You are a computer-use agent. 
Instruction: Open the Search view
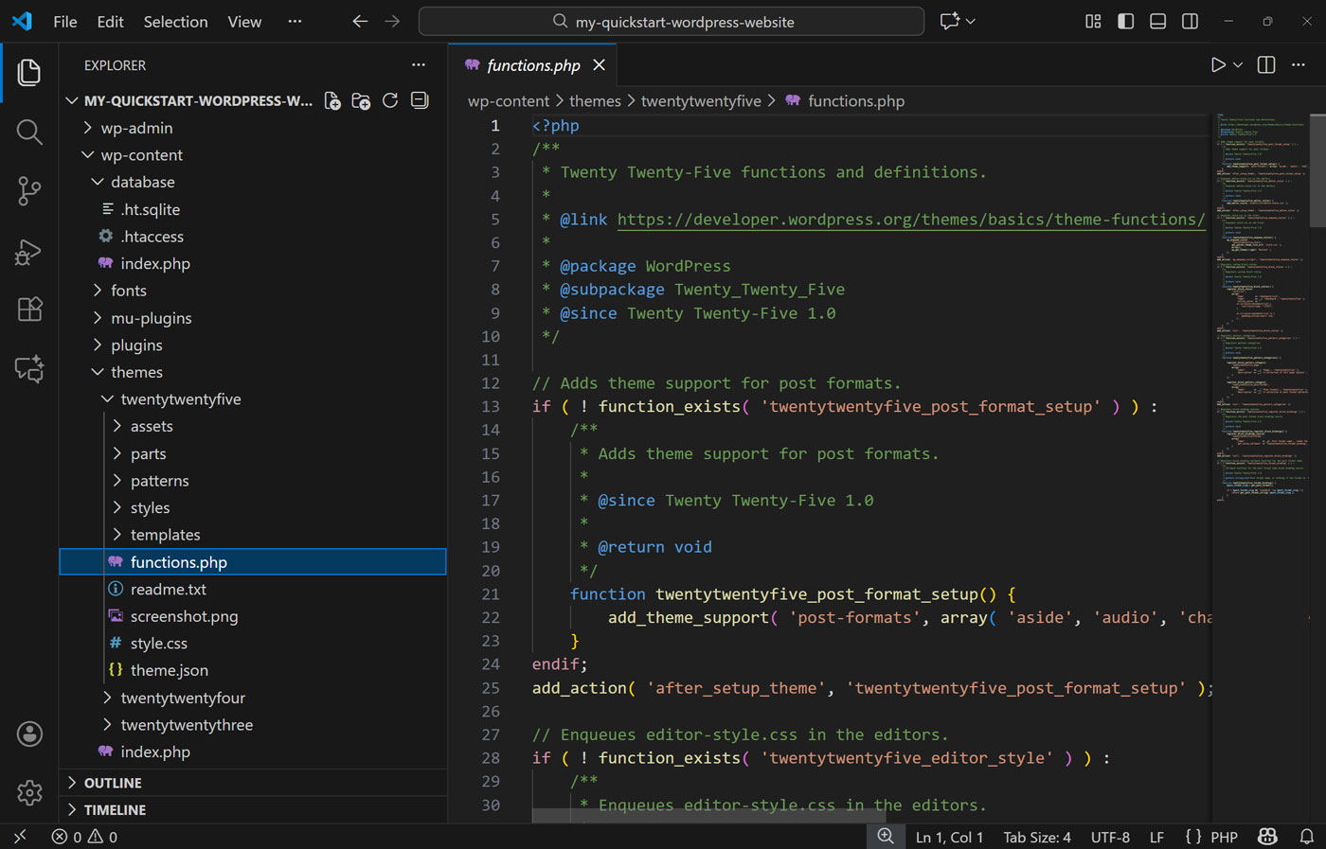tap(28, 132)
